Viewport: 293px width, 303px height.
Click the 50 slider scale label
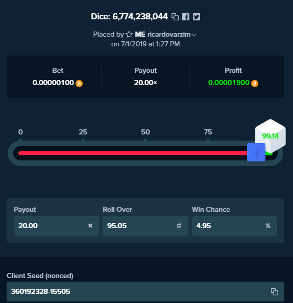click(x=145, y=132)
